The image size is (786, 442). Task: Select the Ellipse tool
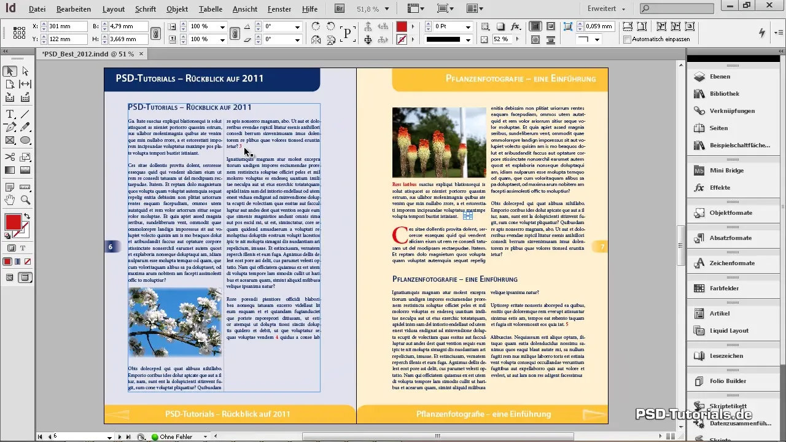25,140
